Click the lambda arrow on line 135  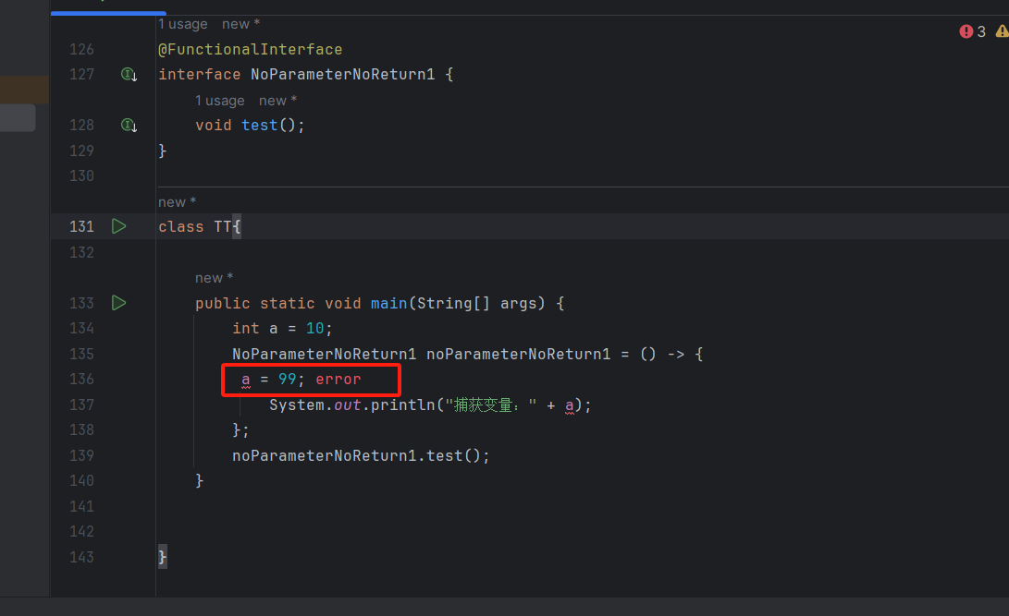(676, 354)
